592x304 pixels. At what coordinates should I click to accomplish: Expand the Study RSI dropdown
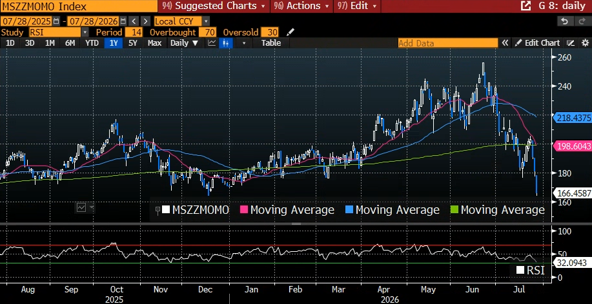coord(85,32)
